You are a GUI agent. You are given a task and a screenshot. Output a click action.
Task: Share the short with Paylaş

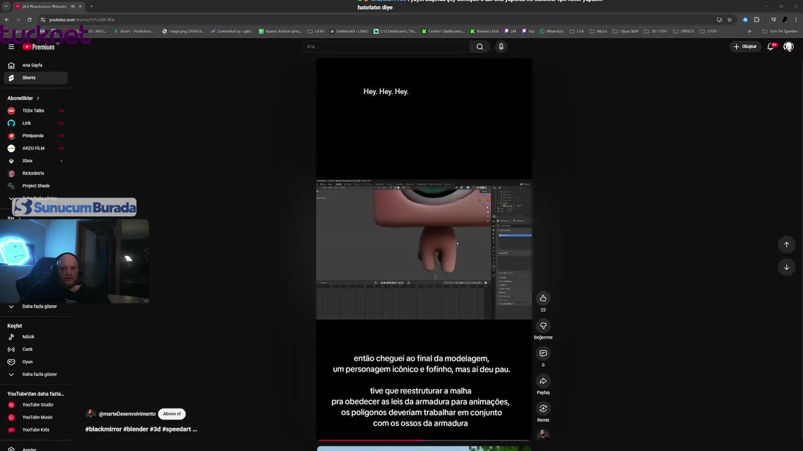pyautogui.click(x=543, y=381)
